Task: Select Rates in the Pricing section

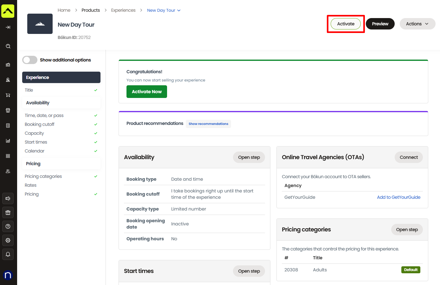Action: [31, 185]
